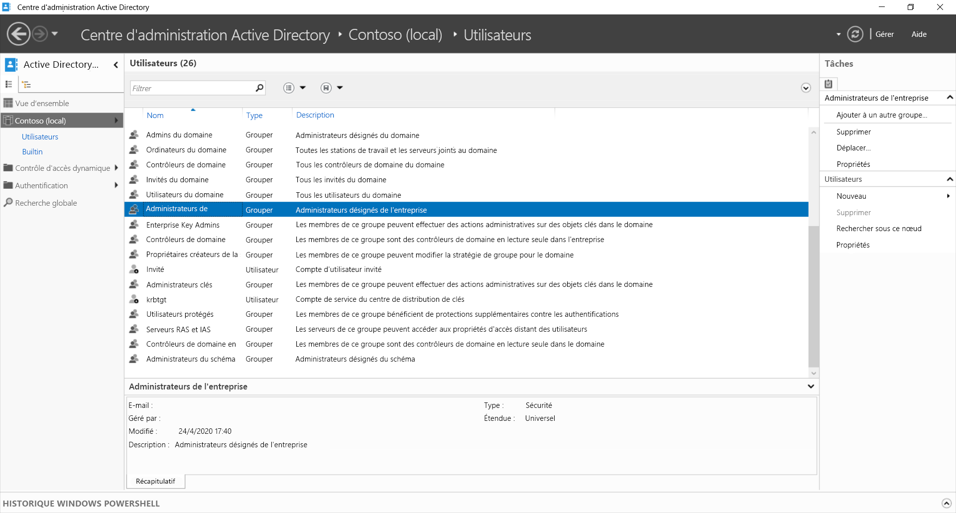Select Utilisateurs du domaine group icon
Image resolution: width=956 pixels, height=513 pixels.
(134, 195)
